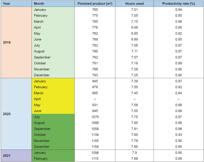Click hours used value 7.9
The image size is (204, 162).
135,153
